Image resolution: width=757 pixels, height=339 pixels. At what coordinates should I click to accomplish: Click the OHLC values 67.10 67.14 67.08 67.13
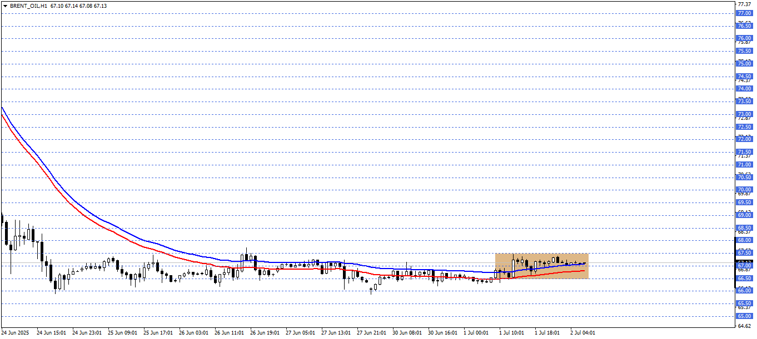78,5
